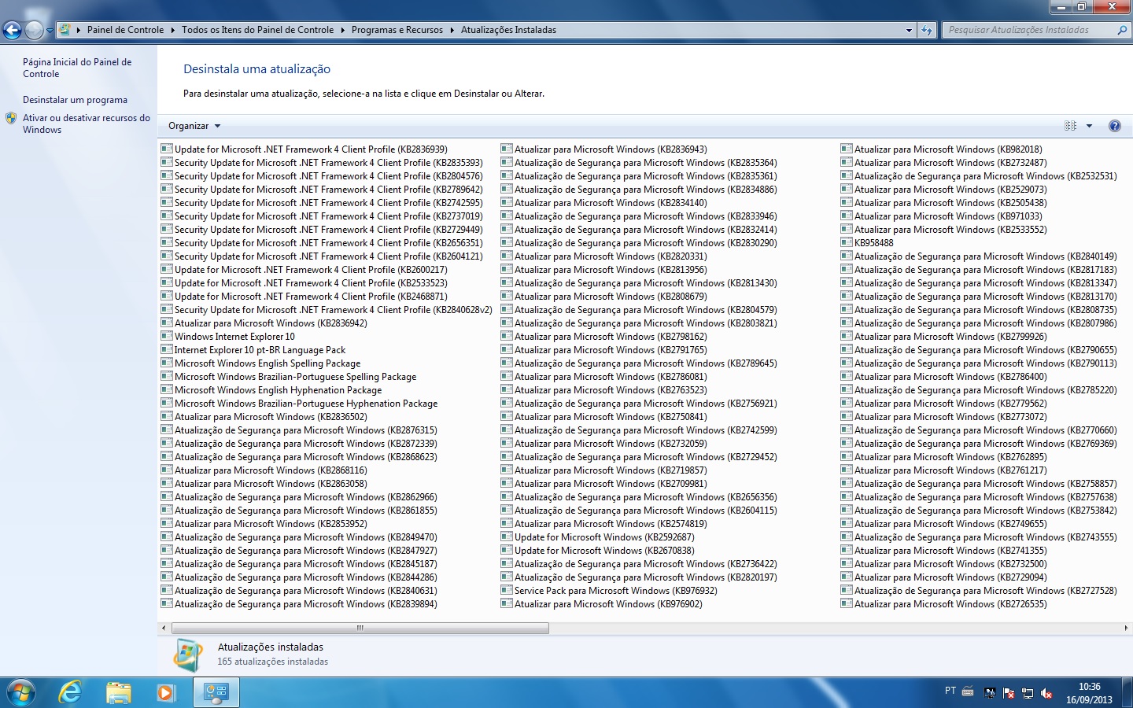
Task: Expand arrow after Programas e Recursos breadcrumb
Action: pyautogui.click(x=452, y=30)
